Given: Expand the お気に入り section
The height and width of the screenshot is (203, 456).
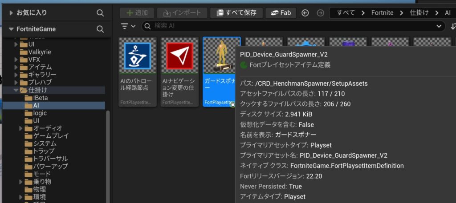Looking at the screenshot, I should pos(11,13).
